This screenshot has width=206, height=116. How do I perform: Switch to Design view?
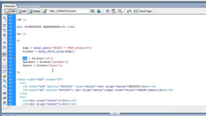coord(34,11)
